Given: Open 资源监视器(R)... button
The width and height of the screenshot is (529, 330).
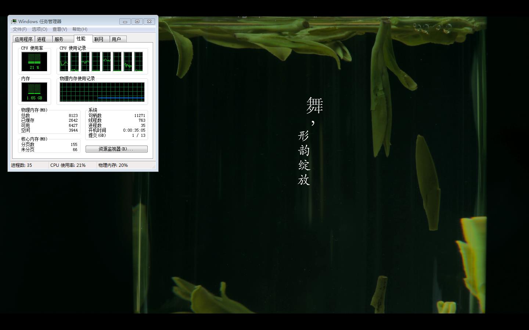Looking at the screenshot, I should coord(116,149).
